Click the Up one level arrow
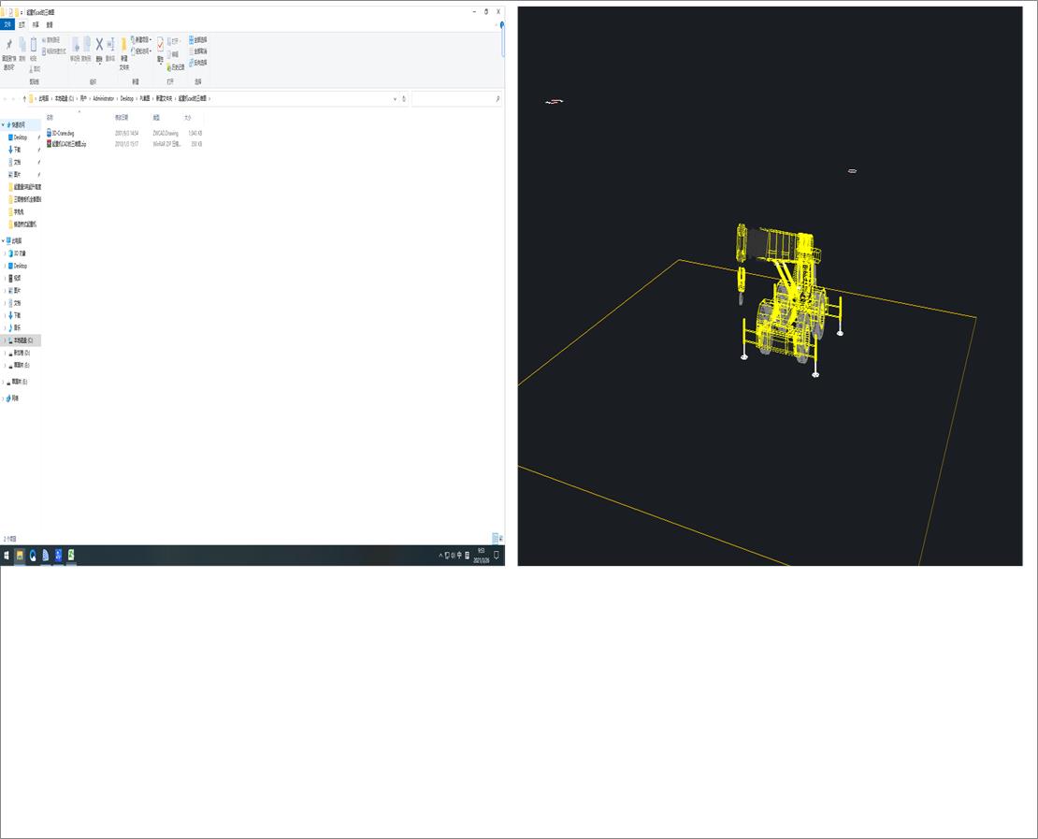 click(24, 98)
